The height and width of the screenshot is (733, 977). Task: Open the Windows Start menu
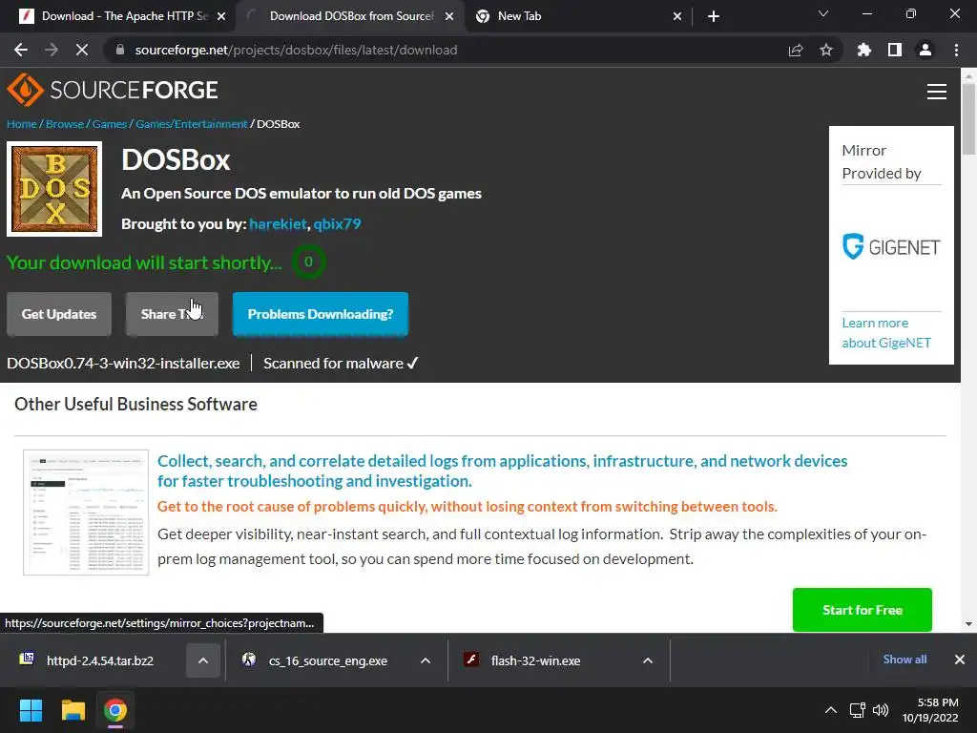click(x=31, y=710)
